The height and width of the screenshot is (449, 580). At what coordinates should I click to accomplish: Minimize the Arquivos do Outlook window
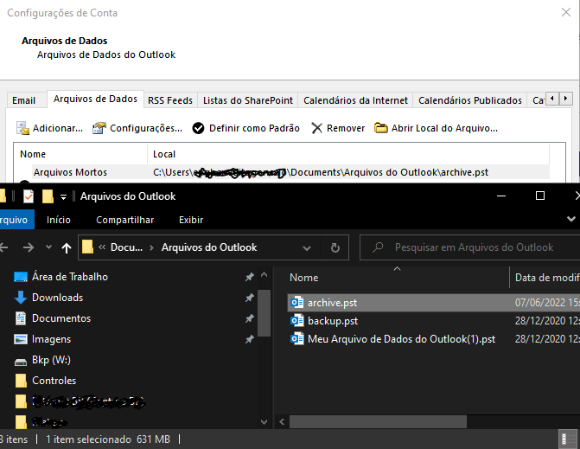[x=501, y=196]
